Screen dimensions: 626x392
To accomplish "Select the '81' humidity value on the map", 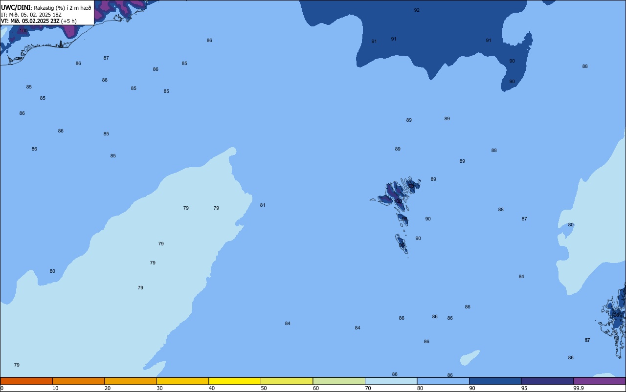I will pos(263,205).
